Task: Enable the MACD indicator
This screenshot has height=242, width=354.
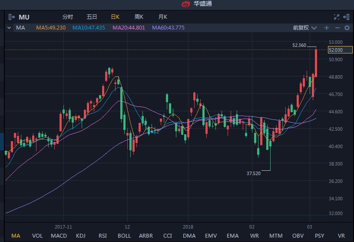Action: pyautogui.click(x=59, y=236)
